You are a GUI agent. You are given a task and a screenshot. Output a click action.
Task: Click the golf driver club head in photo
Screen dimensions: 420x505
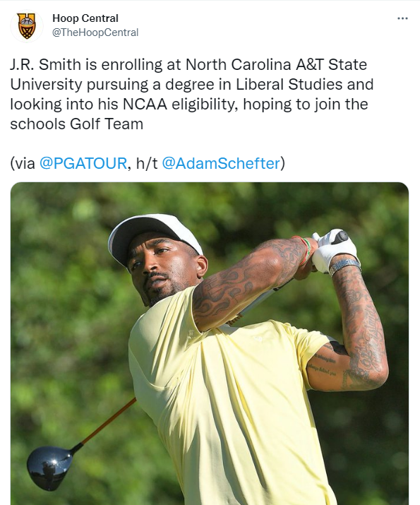50,468
